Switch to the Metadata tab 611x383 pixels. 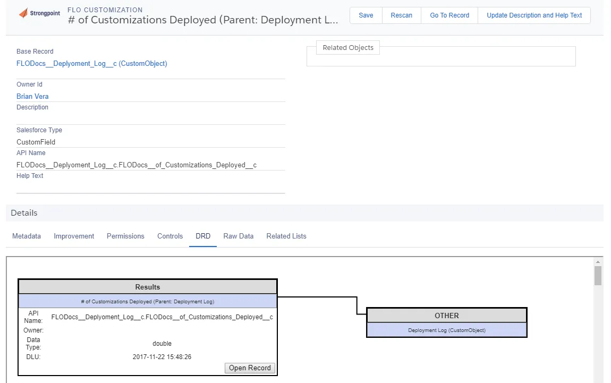click(x=27, y=236)
